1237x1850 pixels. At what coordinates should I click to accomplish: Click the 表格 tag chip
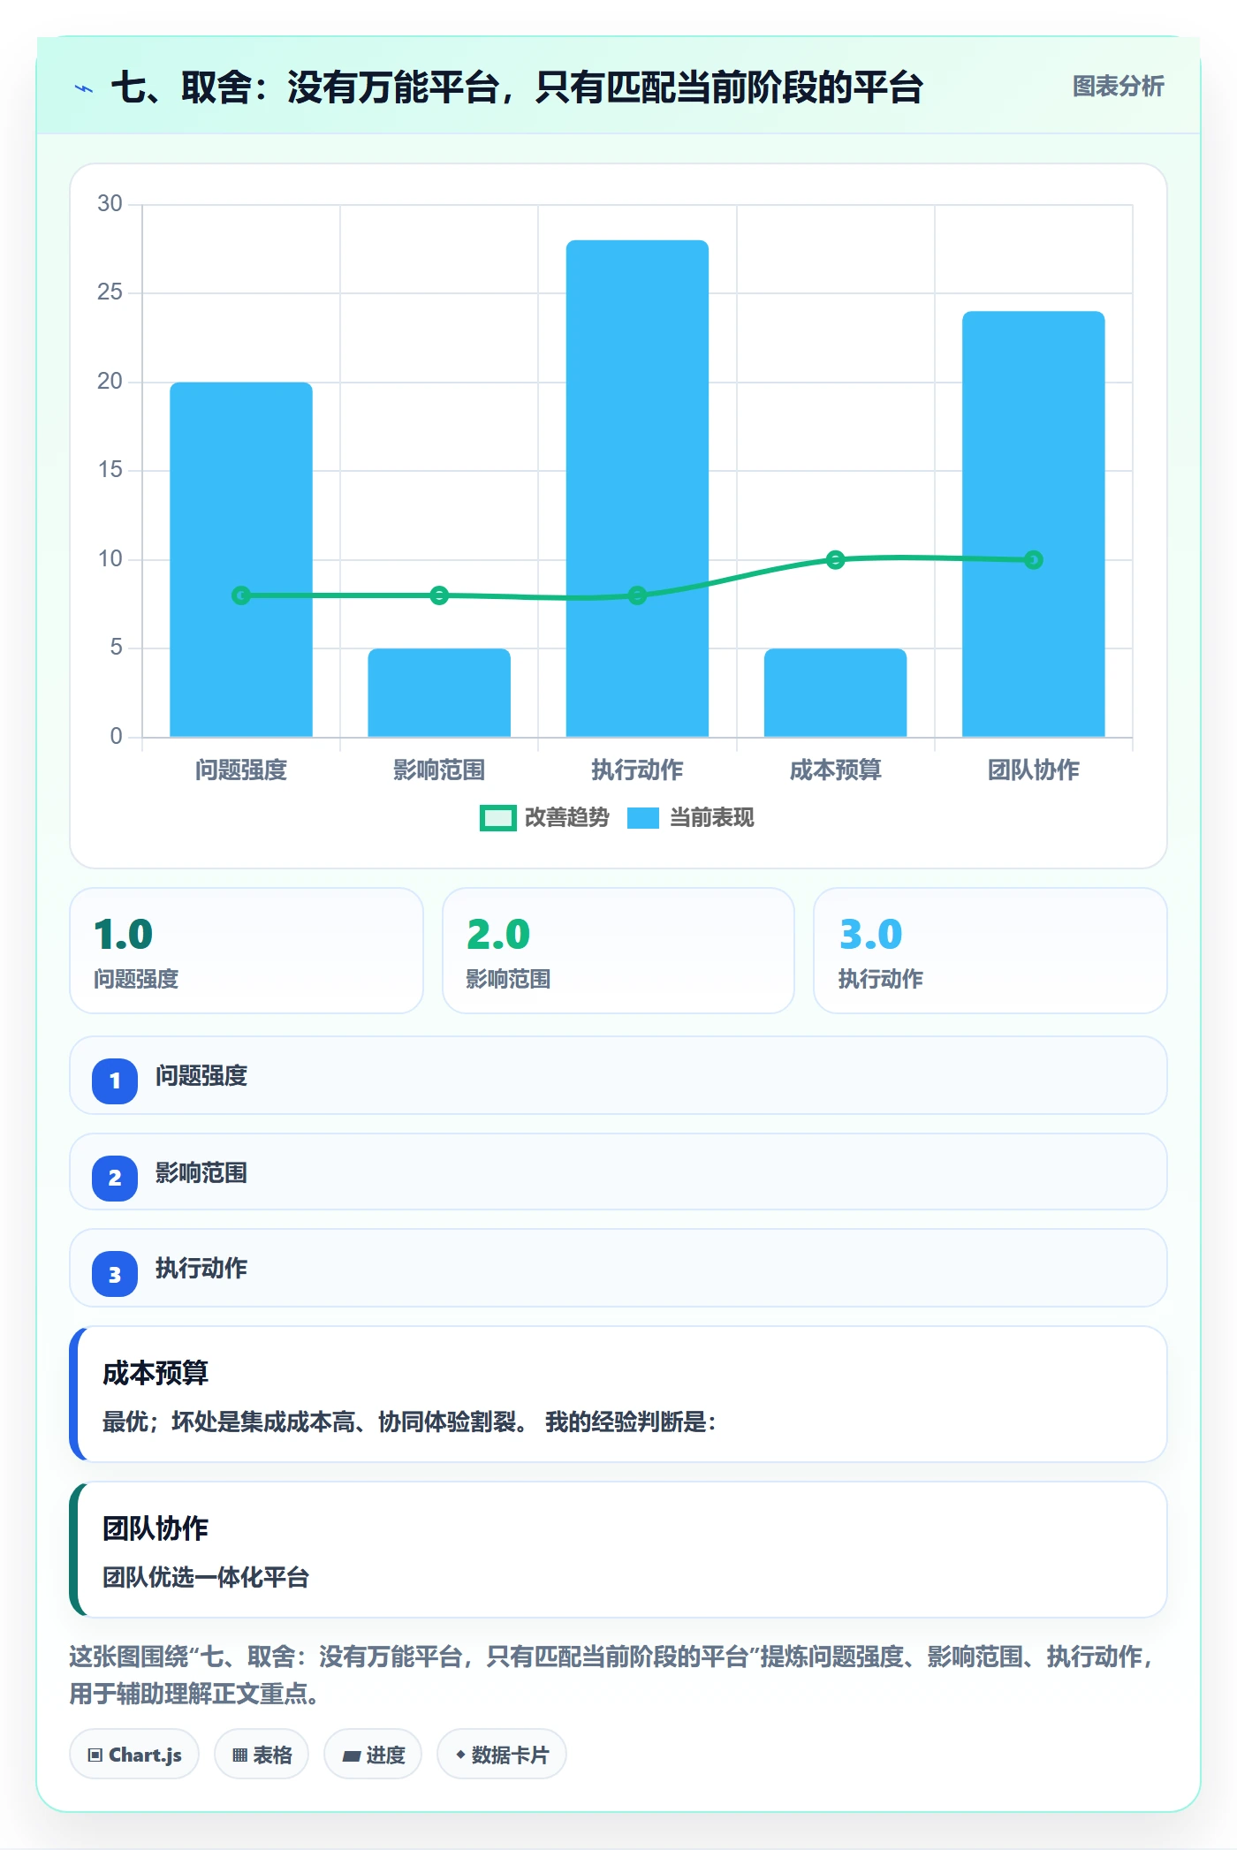point(262,1754)
